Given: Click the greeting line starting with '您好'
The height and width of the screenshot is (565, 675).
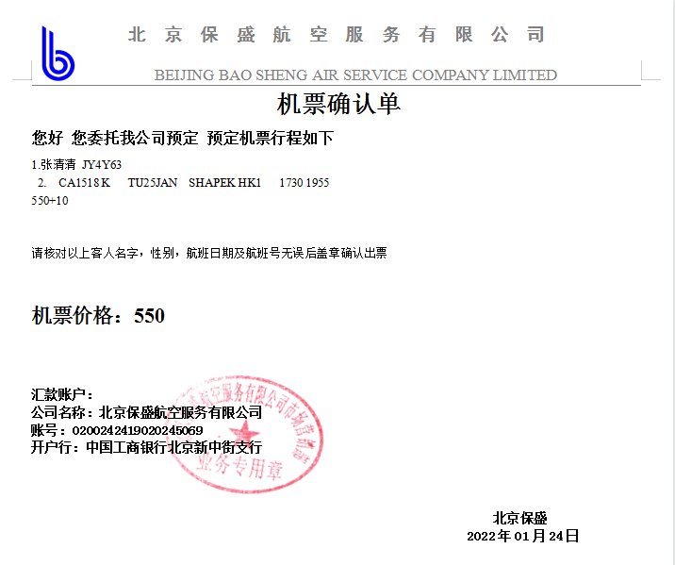Looking at the screenshot, I should (183, 139).
